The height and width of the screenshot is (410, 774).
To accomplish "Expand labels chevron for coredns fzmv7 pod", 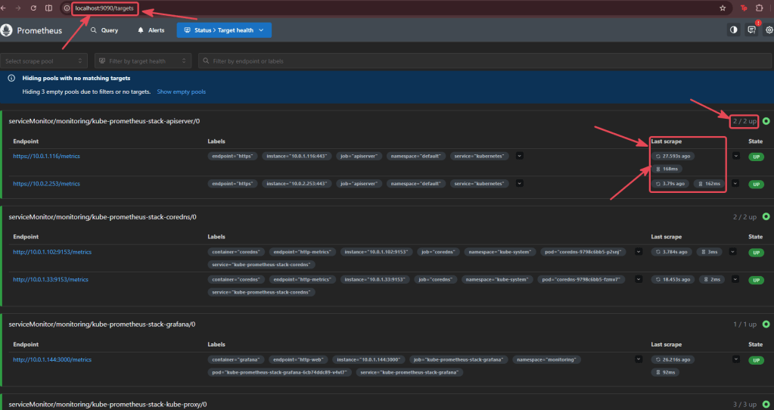I will 639,279.
